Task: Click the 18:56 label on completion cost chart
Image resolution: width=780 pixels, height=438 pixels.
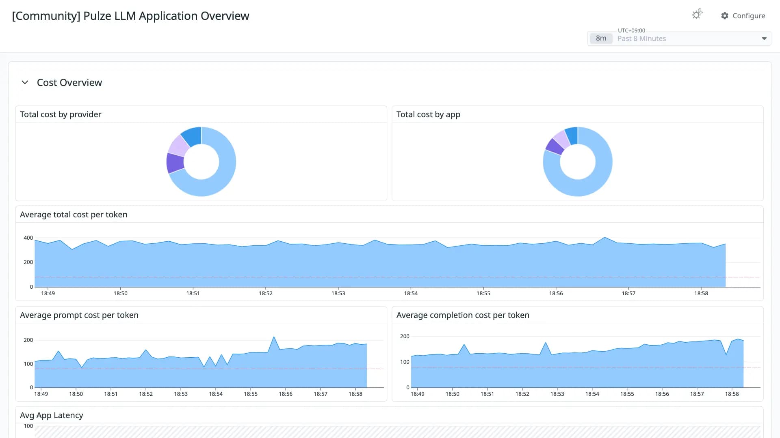Action: (x=662, y=394)
